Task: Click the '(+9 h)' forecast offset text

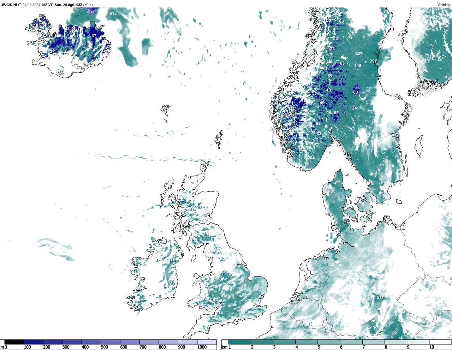Action: tap(88, 5)
